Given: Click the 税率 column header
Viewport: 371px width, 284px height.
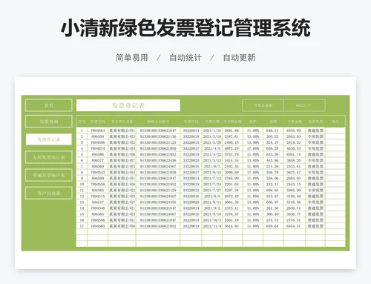Looking at the screenshot, I should [253, 122].
